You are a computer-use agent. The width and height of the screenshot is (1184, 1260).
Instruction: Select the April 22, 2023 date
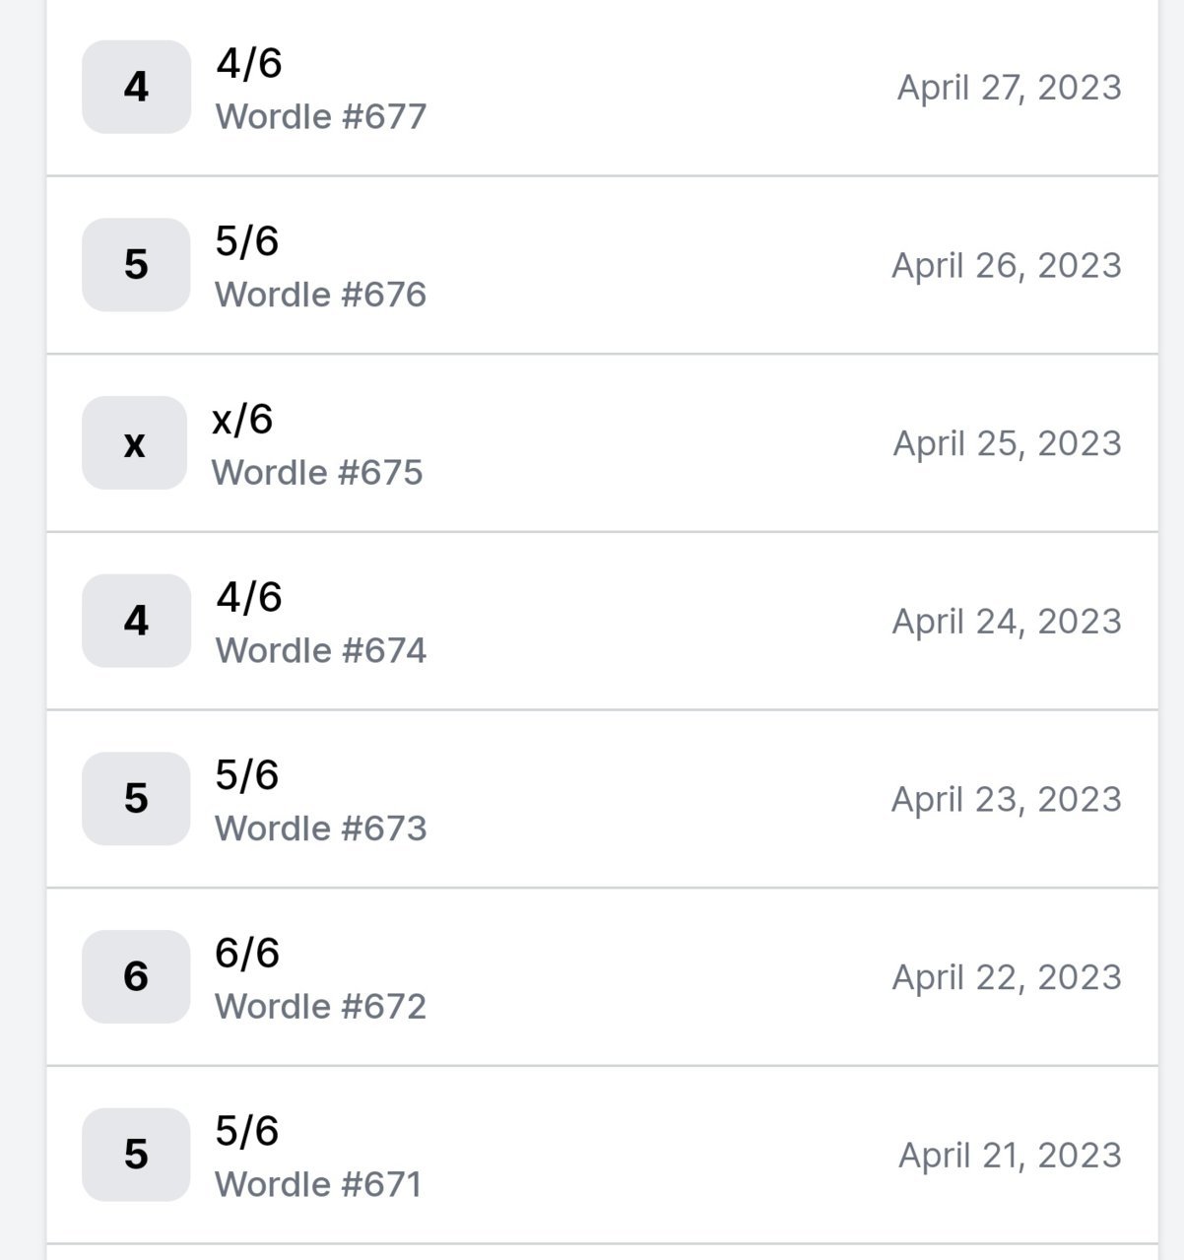point(1008,977)
